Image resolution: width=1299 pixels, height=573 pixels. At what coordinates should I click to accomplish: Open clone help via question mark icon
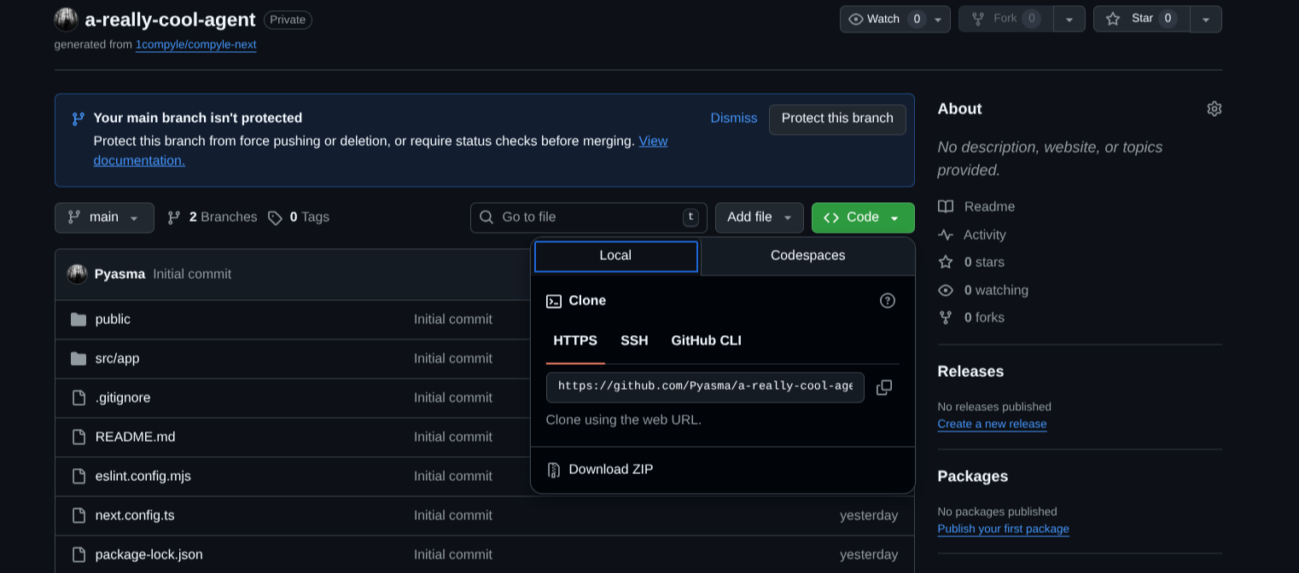[x=887, y=300]
